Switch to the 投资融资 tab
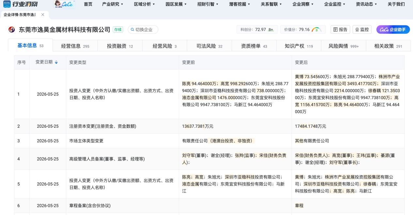 [x=120, y=46]
